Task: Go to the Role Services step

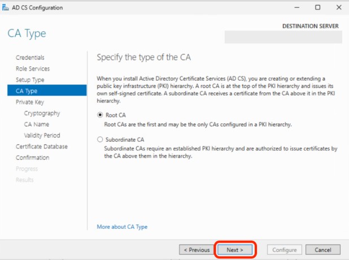Action: point(33,68)
